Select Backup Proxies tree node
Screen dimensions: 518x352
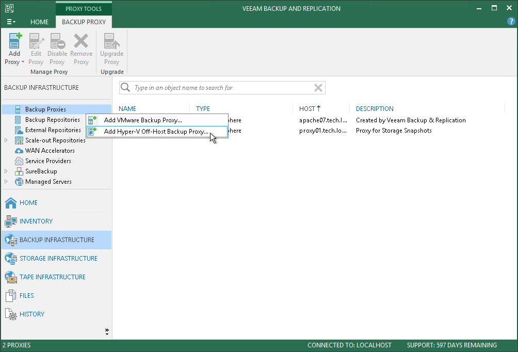pyautogui.click(x=45, y=109)
